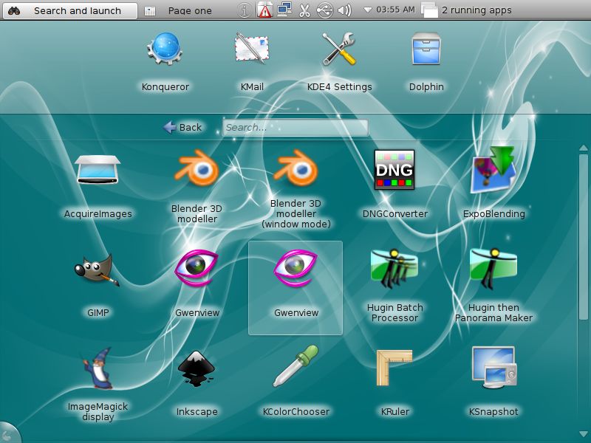Open ExpoBlending
The height and width of the screenshot is (443, 591).
tap(493, 171)
